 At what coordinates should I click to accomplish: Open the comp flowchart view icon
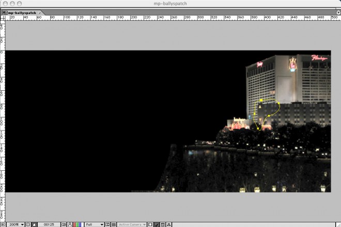(x=169, y=224)
